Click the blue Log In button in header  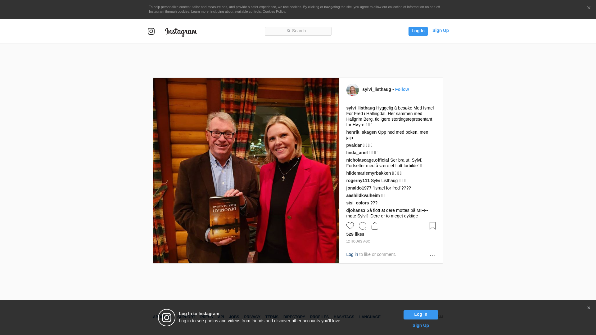tap(418, 31)
